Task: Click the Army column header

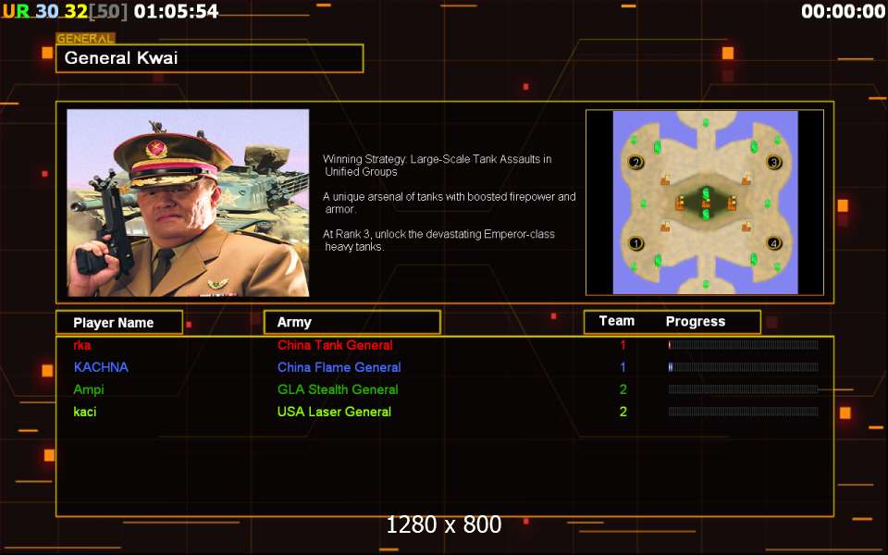Action: click(x=352, y=322)
